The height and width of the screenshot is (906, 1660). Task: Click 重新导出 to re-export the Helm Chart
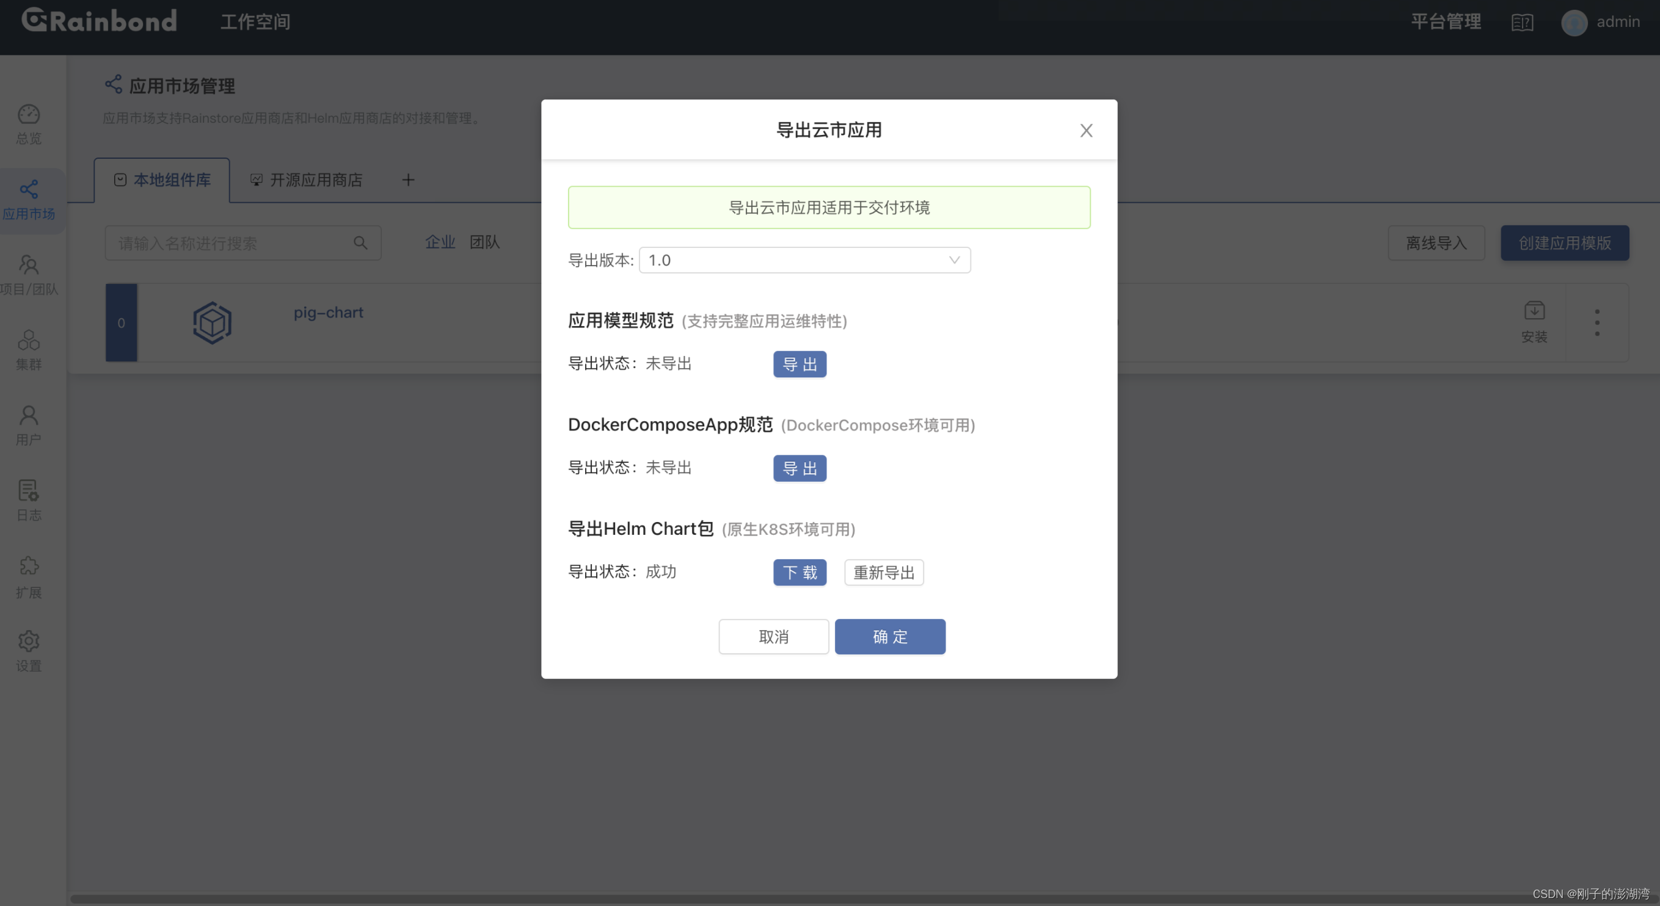[x=884, y=572]
